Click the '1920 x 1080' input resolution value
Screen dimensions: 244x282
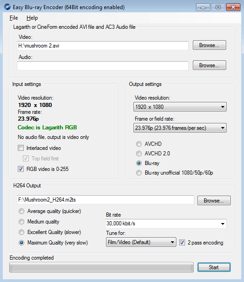(35, 105)
